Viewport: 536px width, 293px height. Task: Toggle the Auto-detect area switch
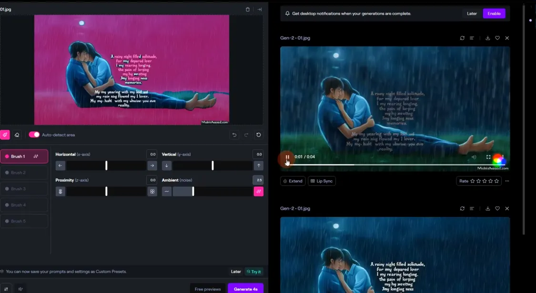34,135
